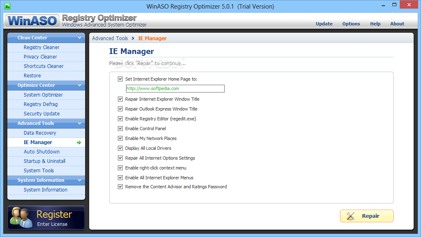421x237 pixels.
Task: Maximize the WinASO window
Action: (x=394, y=5)
